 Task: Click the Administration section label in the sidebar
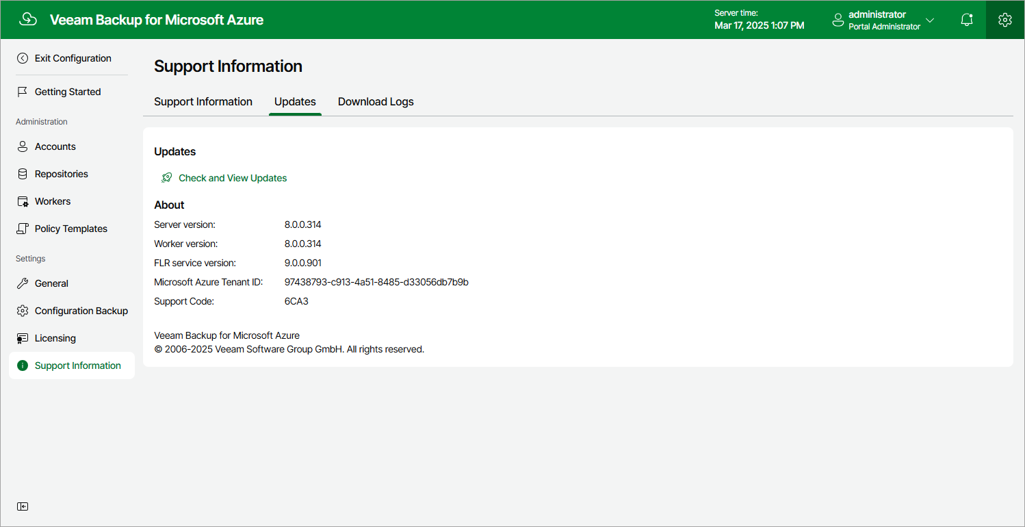click(42, 122)
